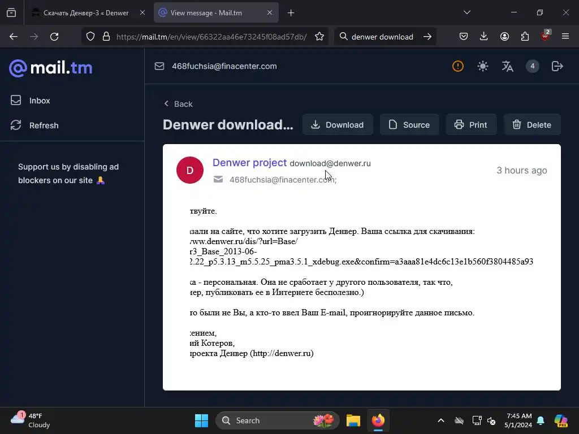The width and height of the screenshot is (579, 434).
Task: Open a new browser tab
Action: 291,13
